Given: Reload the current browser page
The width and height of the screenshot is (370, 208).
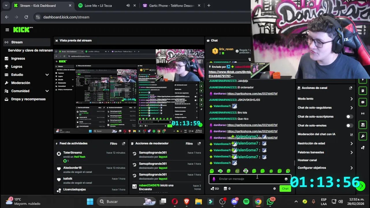Looking at the screenshot, I should (26, 17).
